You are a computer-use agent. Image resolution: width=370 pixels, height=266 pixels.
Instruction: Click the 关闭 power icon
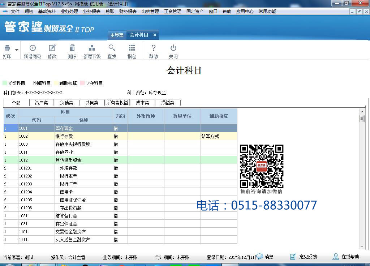[173, 48]
